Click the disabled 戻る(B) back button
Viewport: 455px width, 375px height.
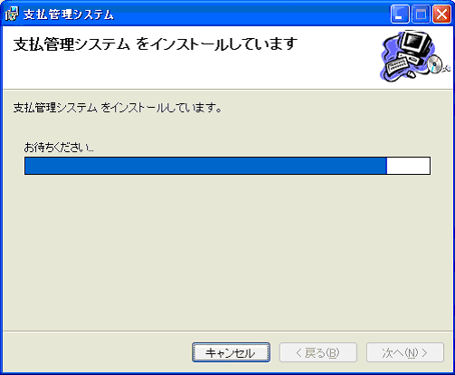[318, 352]
